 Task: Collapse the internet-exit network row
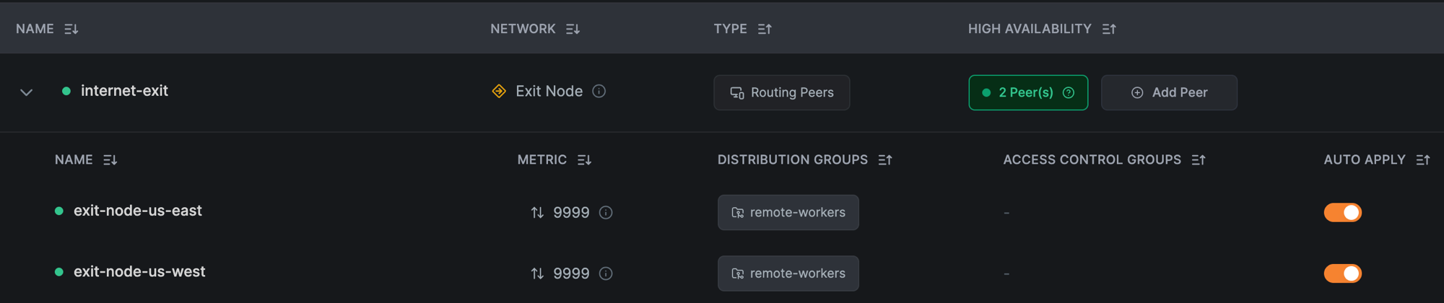point(27,92)
